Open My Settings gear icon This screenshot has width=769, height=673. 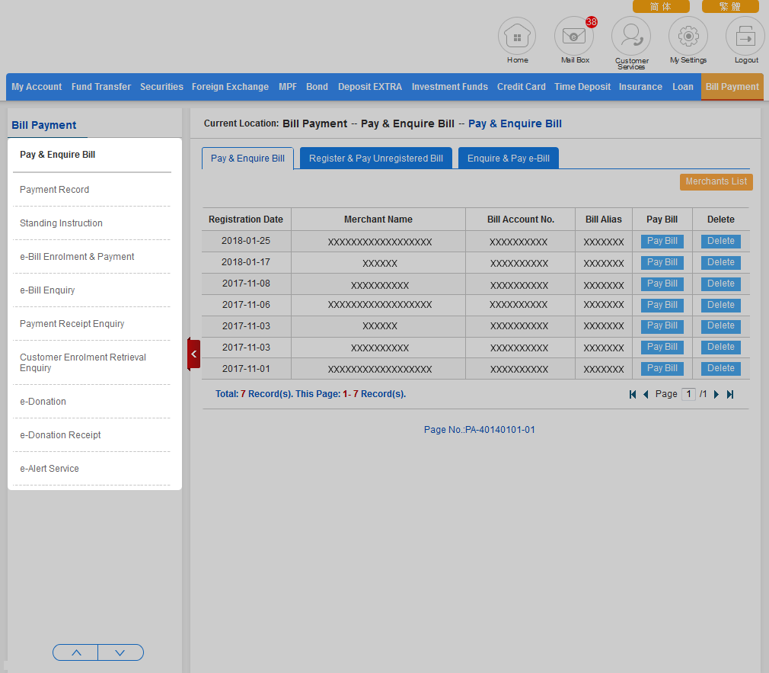(688, 36)
